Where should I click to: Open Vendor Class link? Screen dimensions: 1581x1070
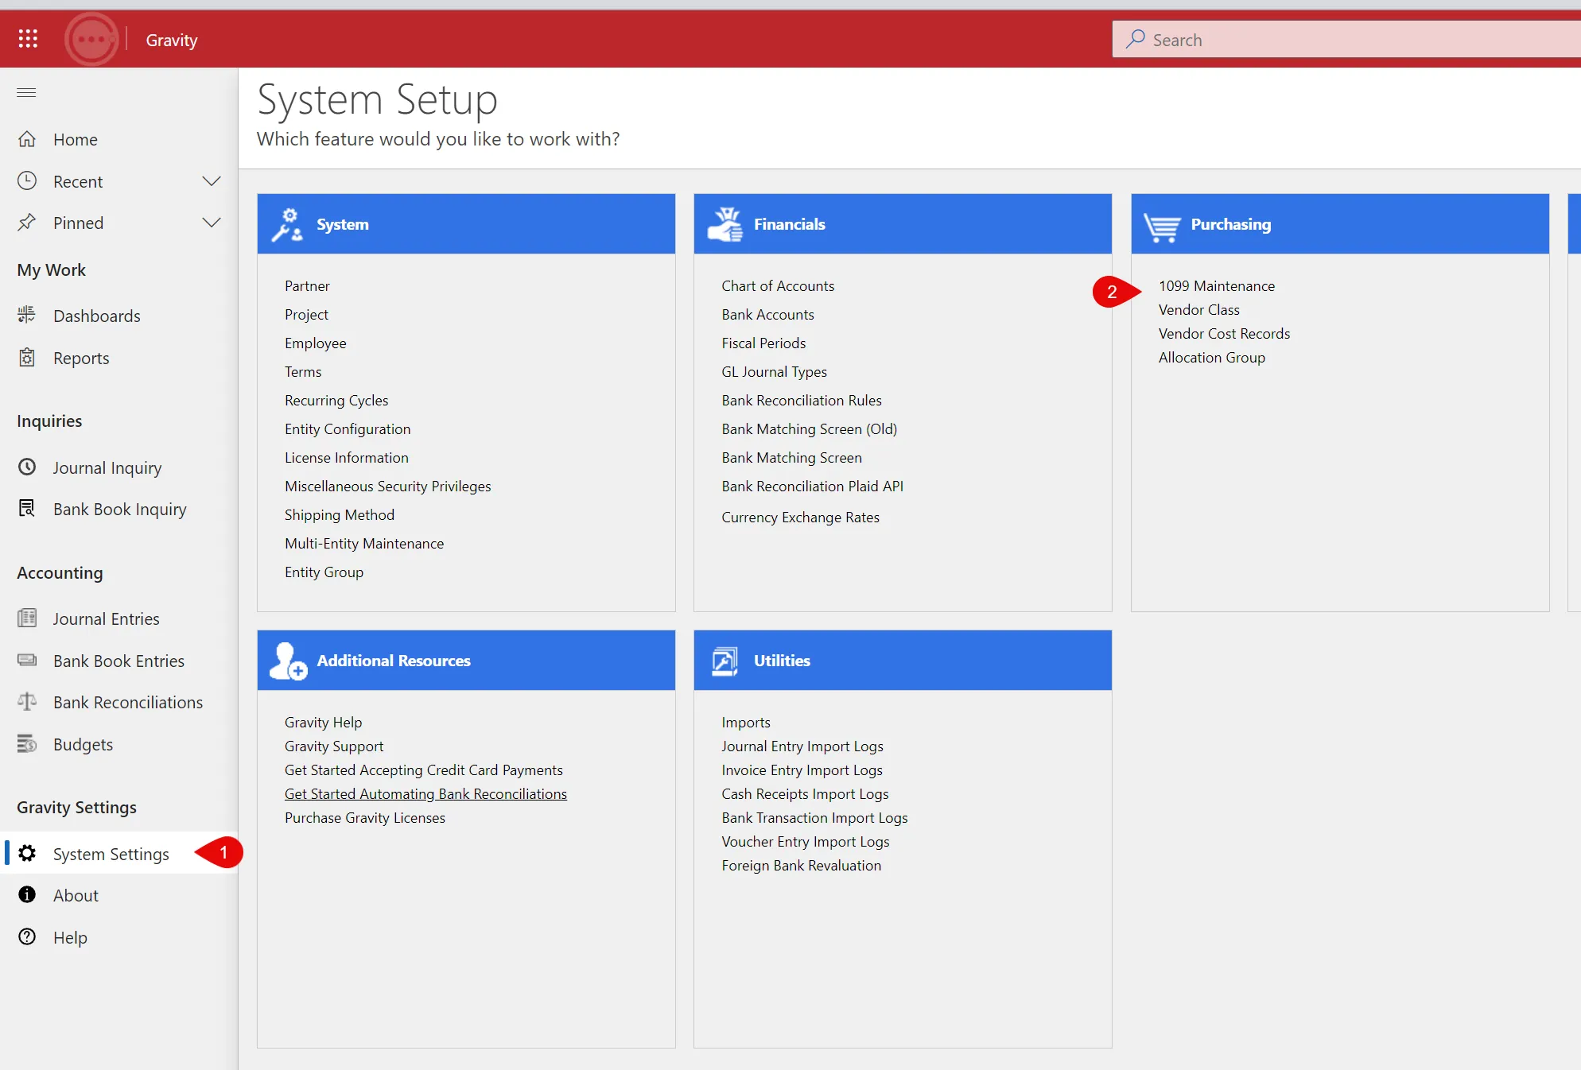(x=1198, y=309)
